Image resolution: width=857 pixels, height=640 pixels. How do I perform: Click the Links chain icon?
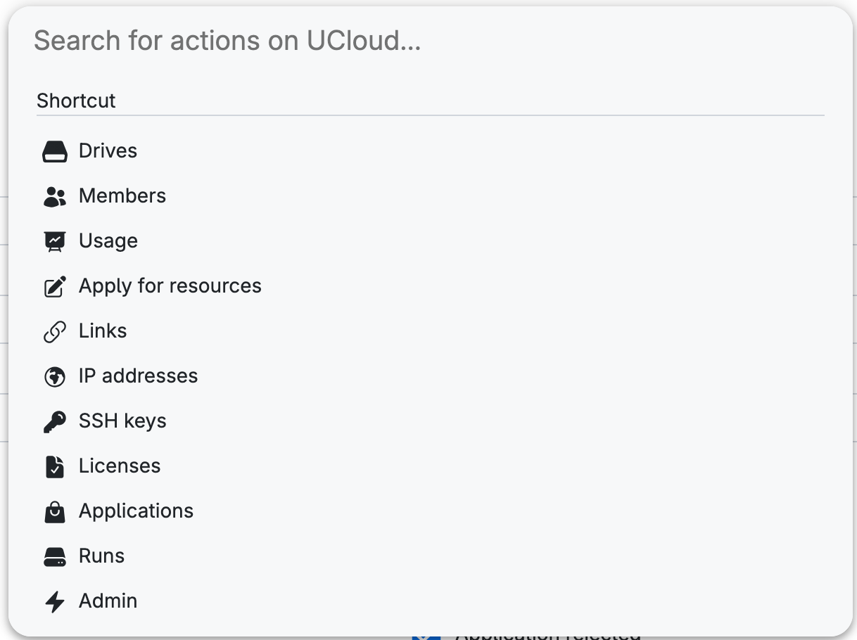pyautogui.click(x=55, y=331)
